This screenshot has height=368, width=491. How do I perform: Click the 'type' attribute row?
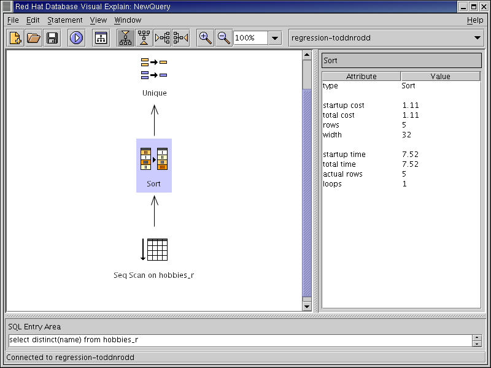(401, 86)
